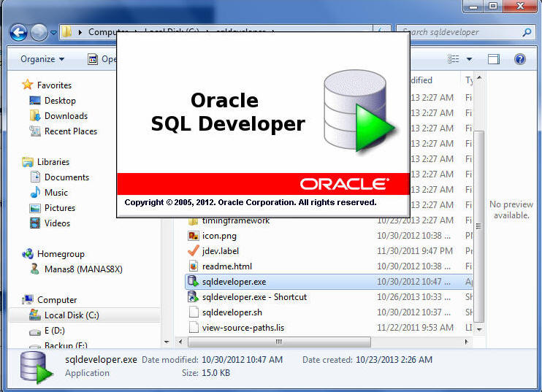
Task: Close the Explorer window
Action: click(x=520, y=7)
